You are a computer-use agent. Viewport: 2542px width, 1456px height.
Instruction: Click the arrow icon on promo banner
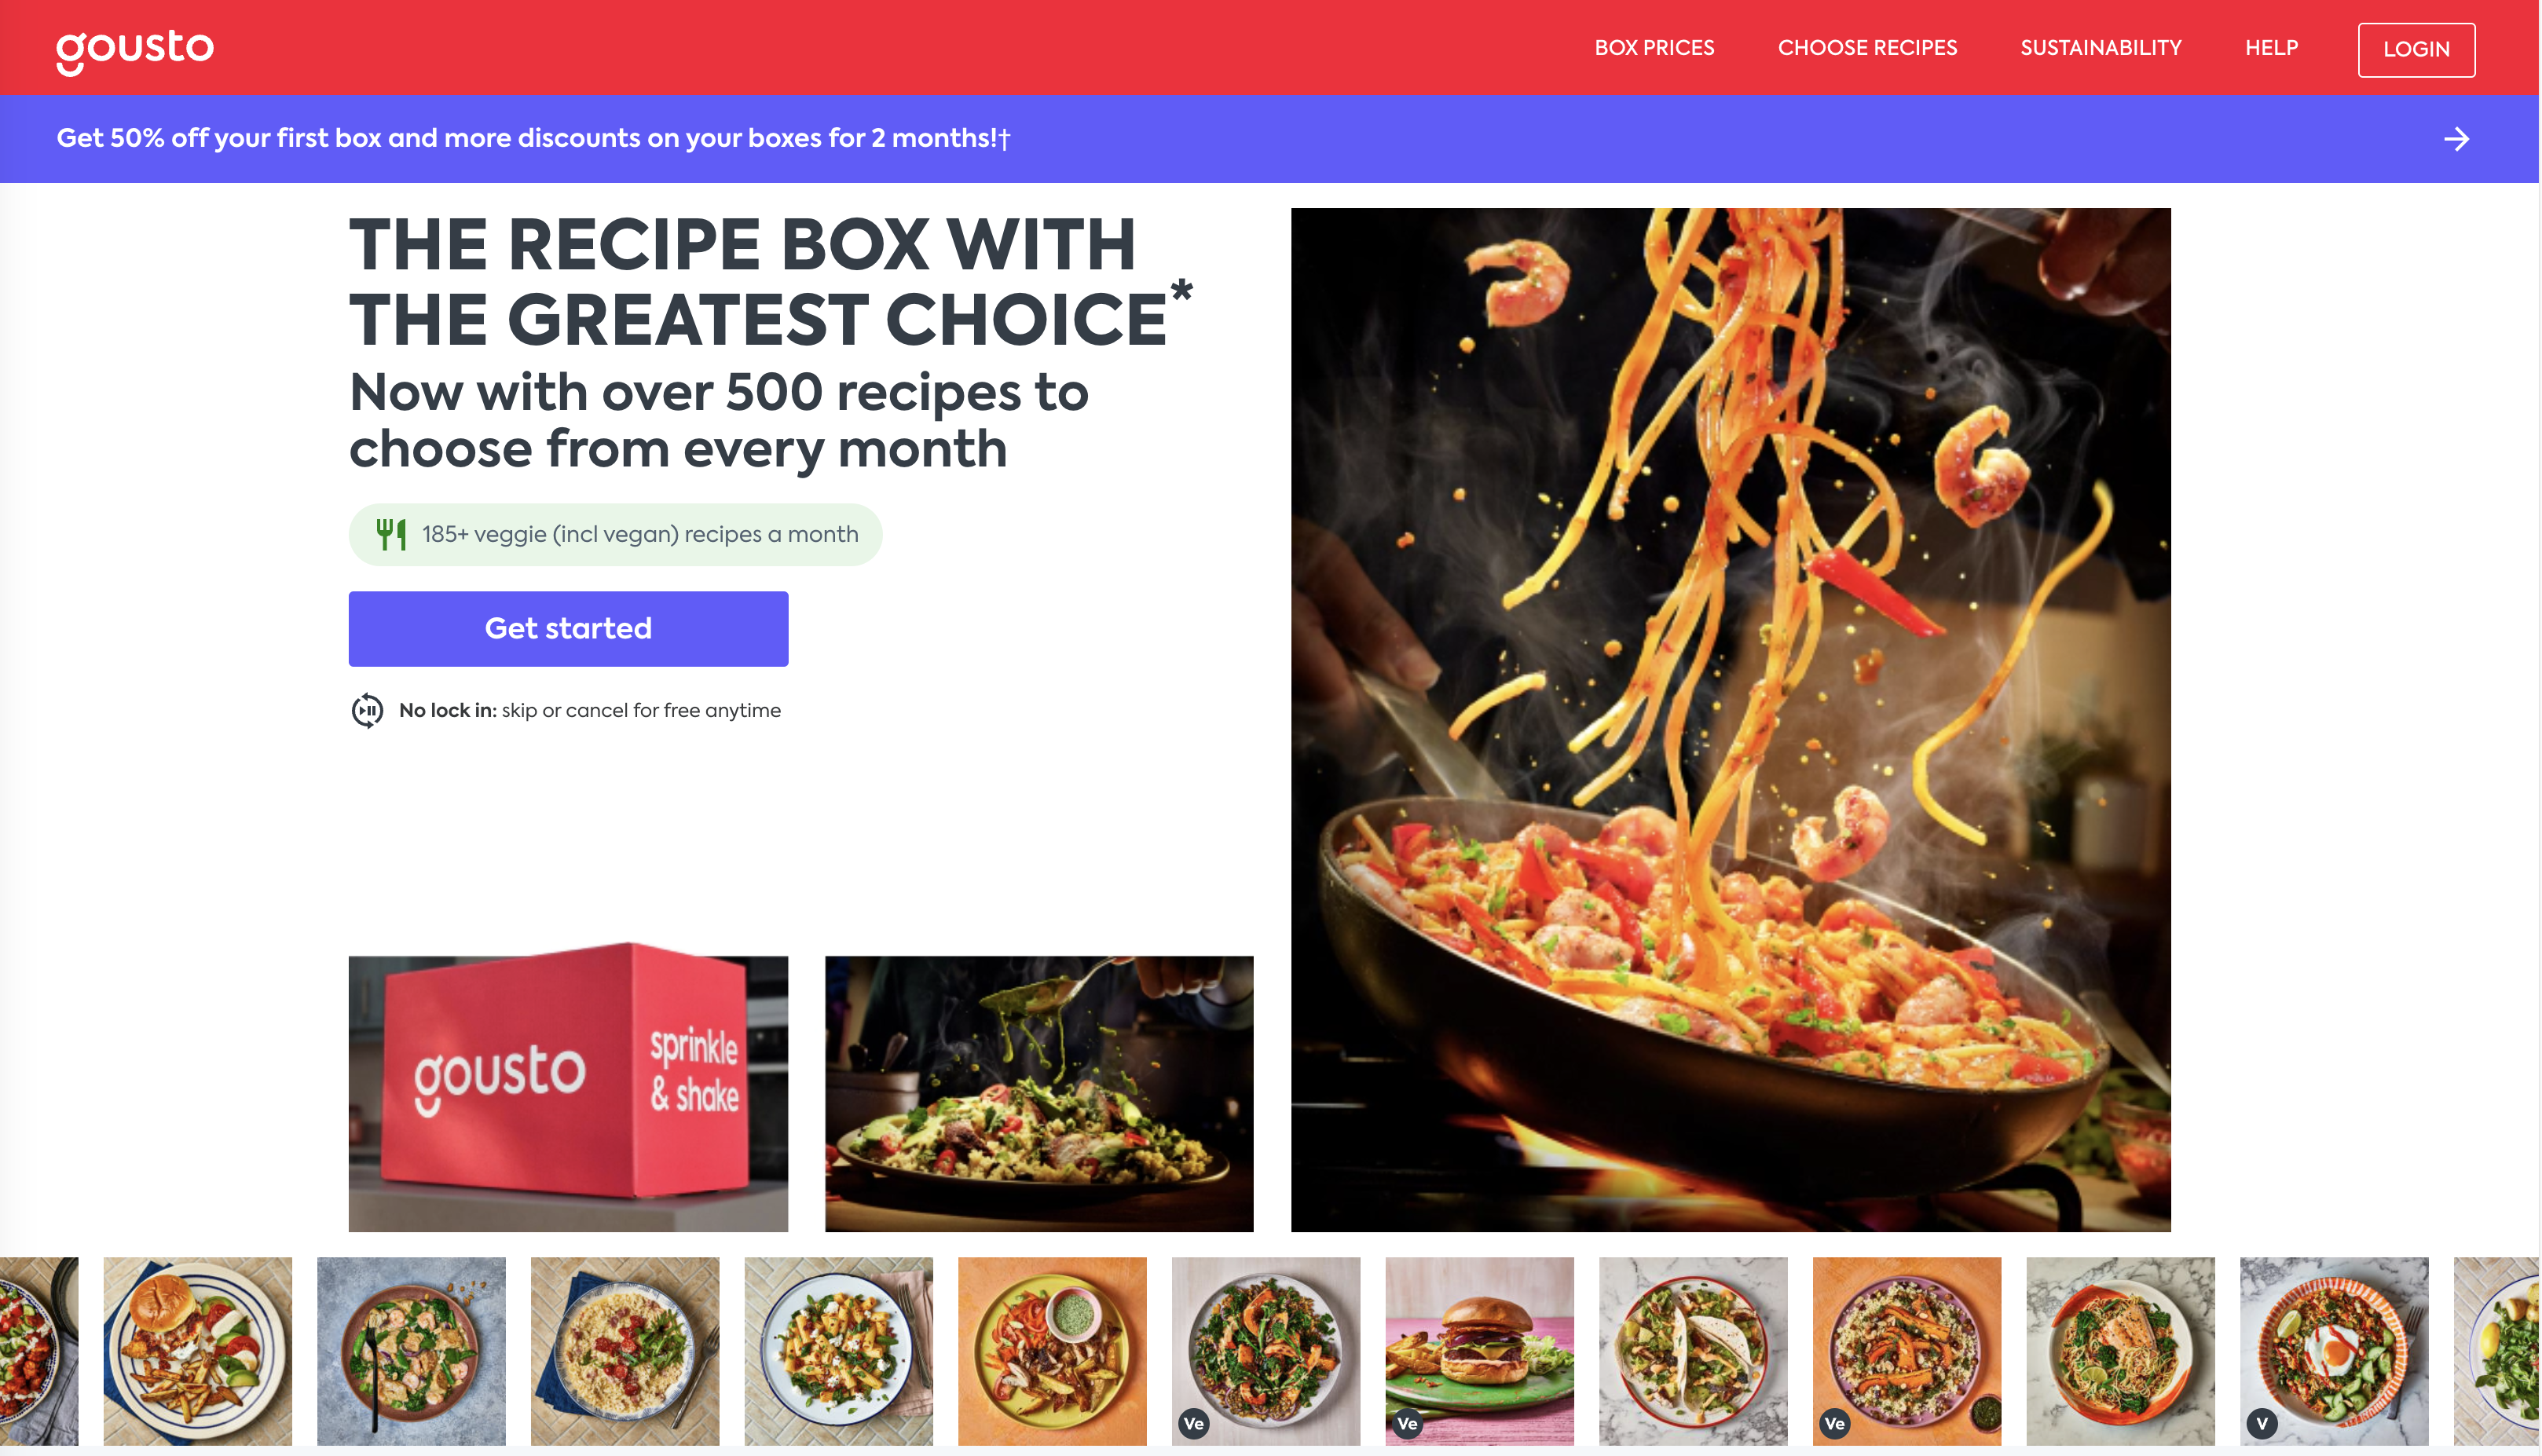click(2456, 139)
